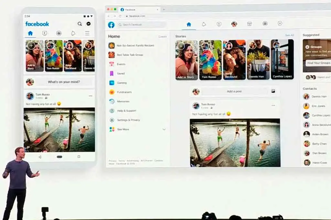The image size is (331, 220).
Task: Open the three-dot options on the phone's Tom Russo post
Action: 91,96
